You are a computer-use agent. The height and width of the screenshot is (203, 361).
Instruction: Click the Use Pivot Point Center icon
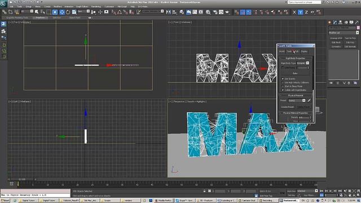point(94,12)
